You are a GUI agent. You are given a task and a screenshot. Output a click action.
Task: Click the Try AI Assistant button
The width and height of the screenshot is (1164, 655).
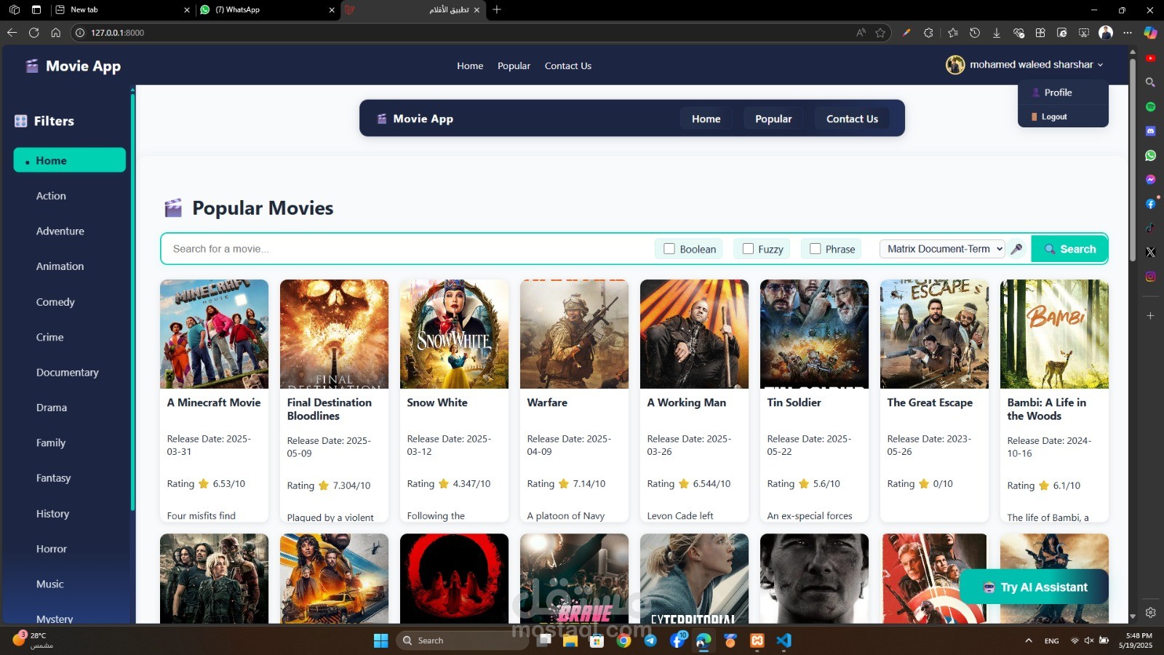[1034, 587]
